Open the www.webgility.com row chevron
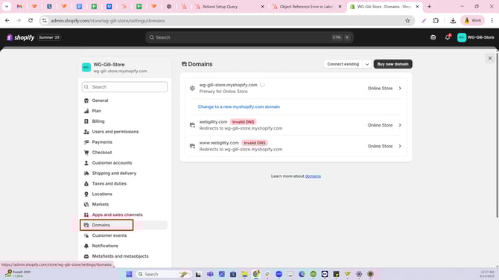499x280 pixels. point(400,146)
